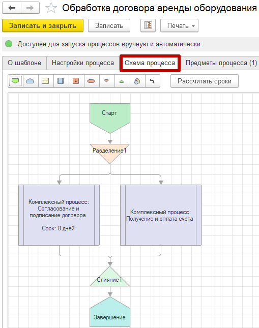Select the orange Split triangle tool
This screenshot has width=259, height=328.
point(106,81)
